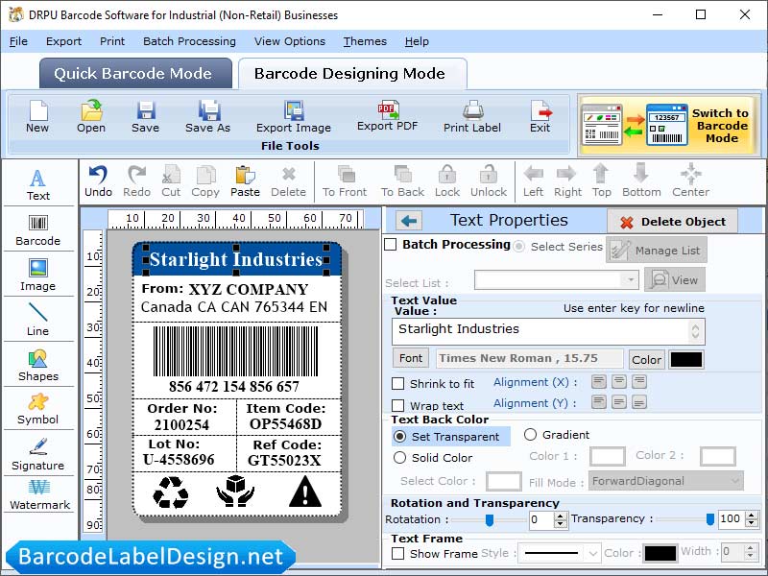This screenshot has height=576, width=768.
Task: Select the Signature tool in sidebar
Action: tap(38, 454)
